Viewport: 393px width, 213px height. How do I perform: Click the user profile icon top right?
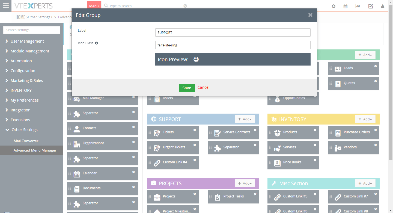383,6
